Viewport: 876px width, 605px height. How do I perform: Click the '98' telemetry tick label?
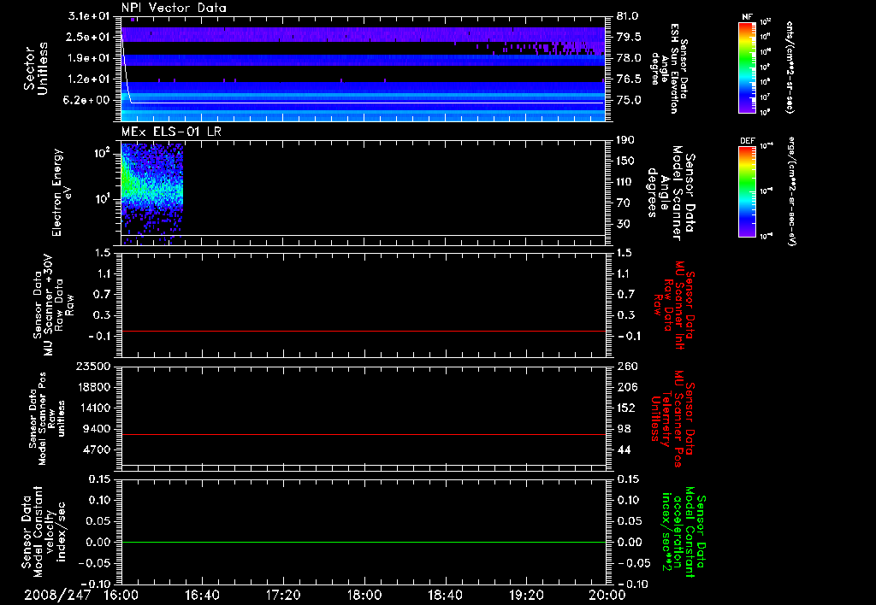tap(624, 429)
